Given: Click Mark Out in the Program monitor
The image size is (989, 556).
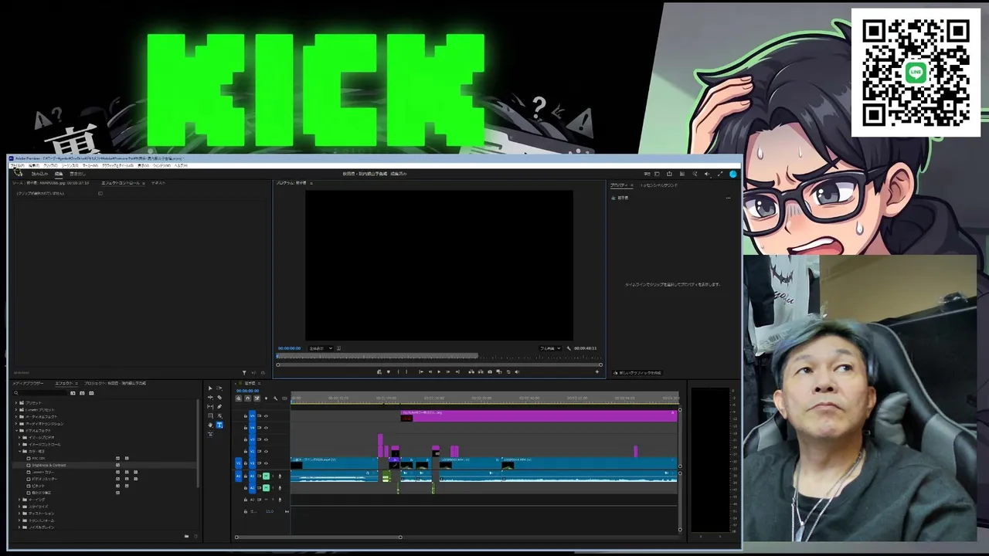Looking at the screenshot, I should (406, 372).
